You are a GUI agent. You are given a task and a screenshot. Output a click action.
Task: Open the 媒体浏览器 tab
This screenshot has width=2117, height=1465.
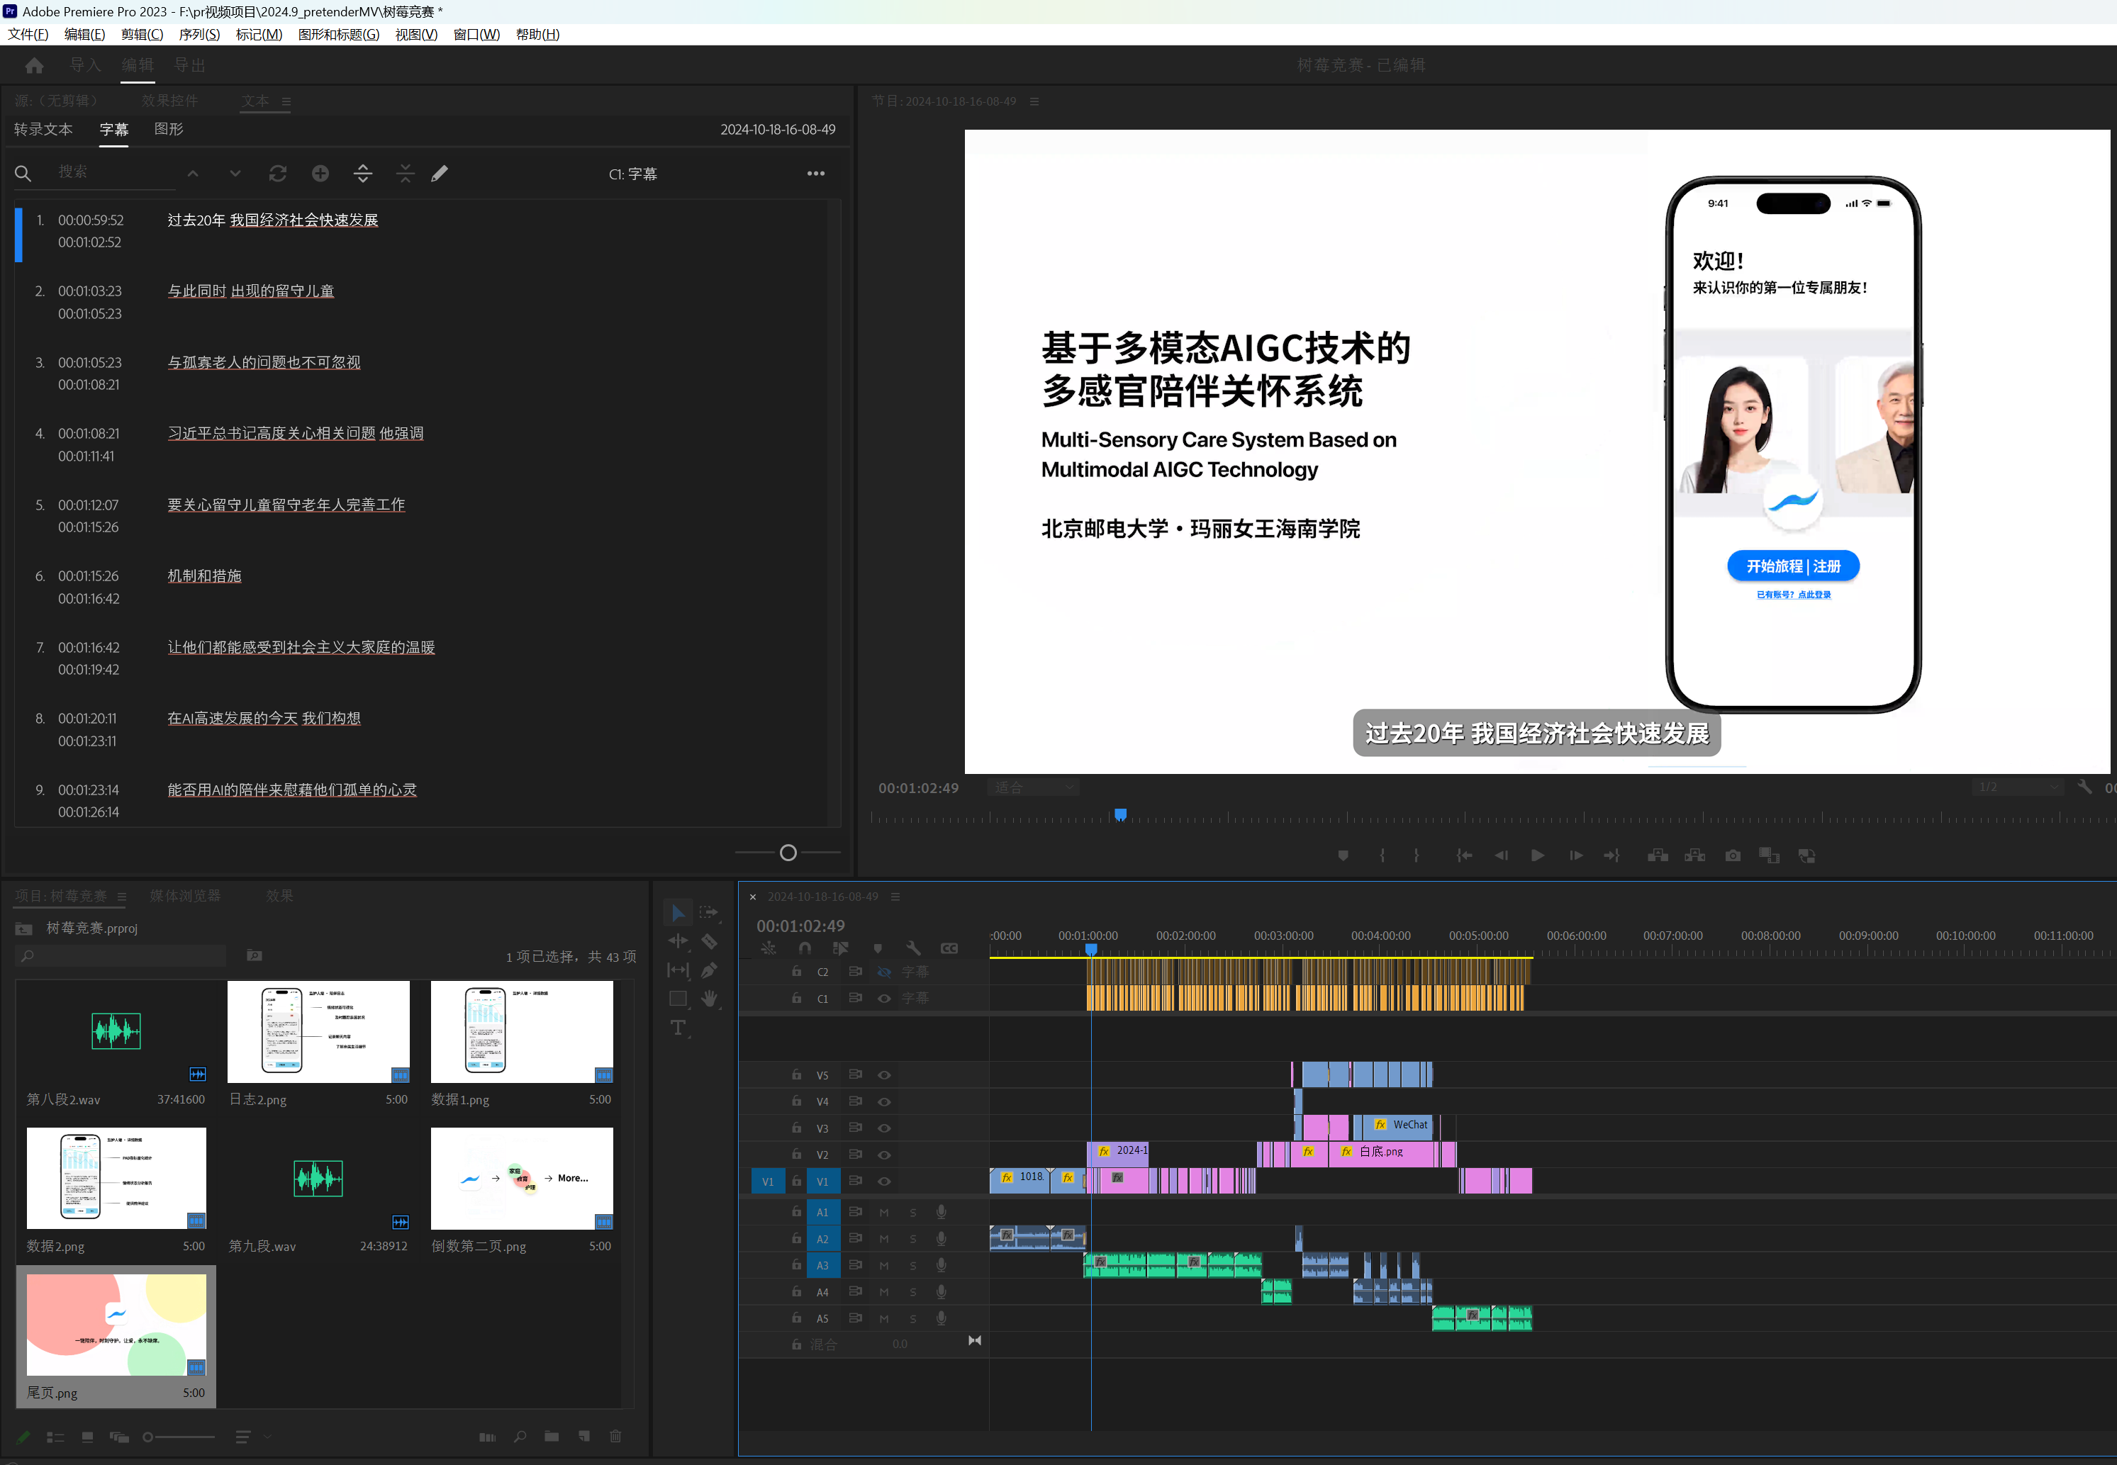pyautogui.click(x=186, y=896)
